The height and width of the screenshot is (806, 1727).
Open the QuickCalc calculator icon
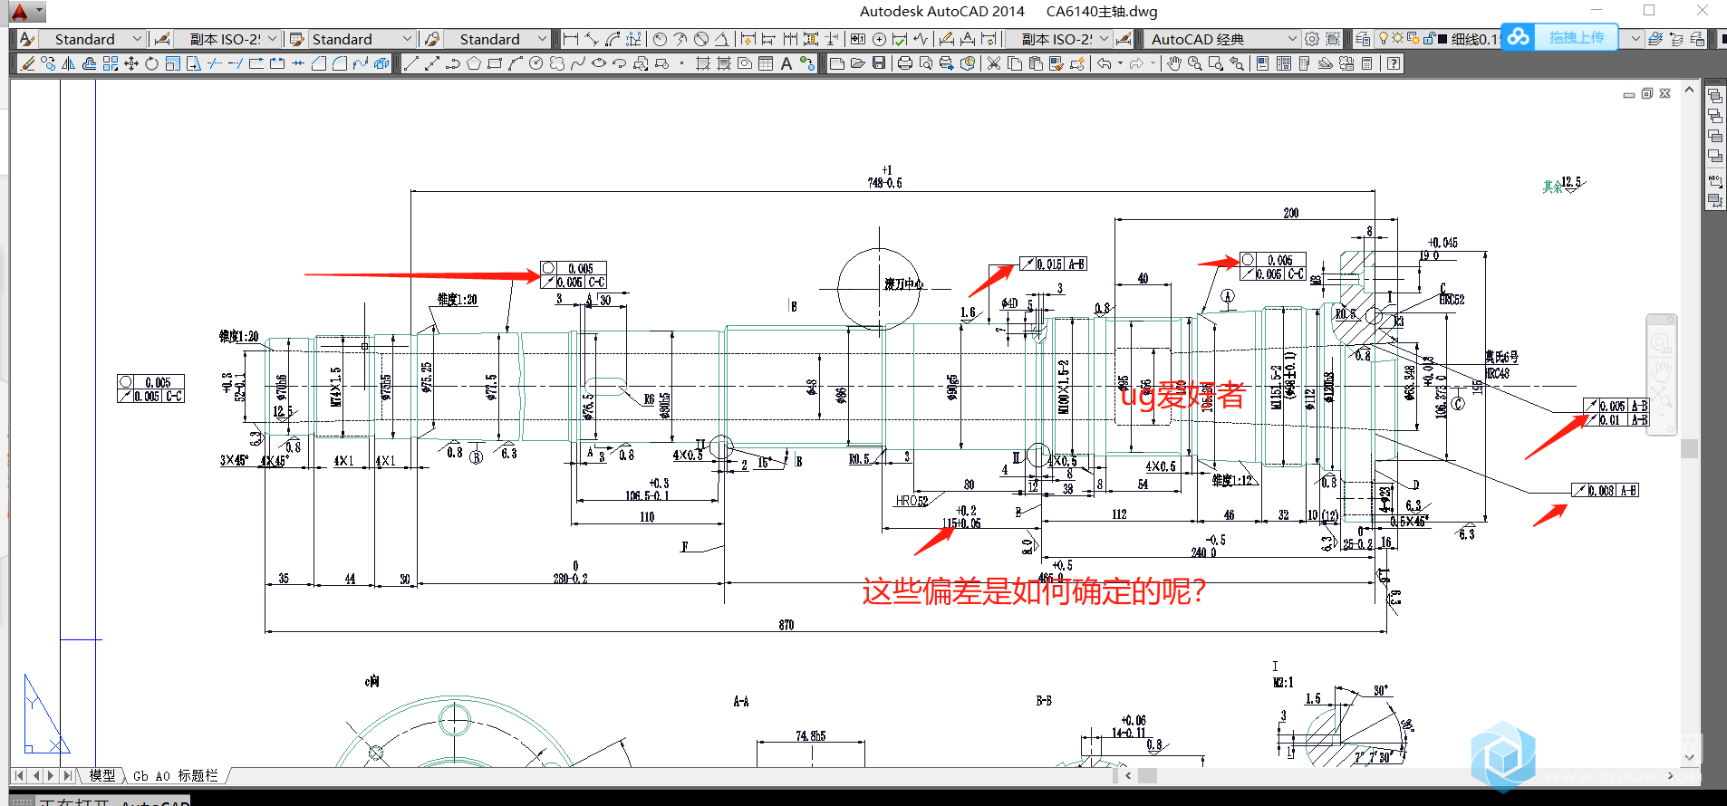[1367, 63]
